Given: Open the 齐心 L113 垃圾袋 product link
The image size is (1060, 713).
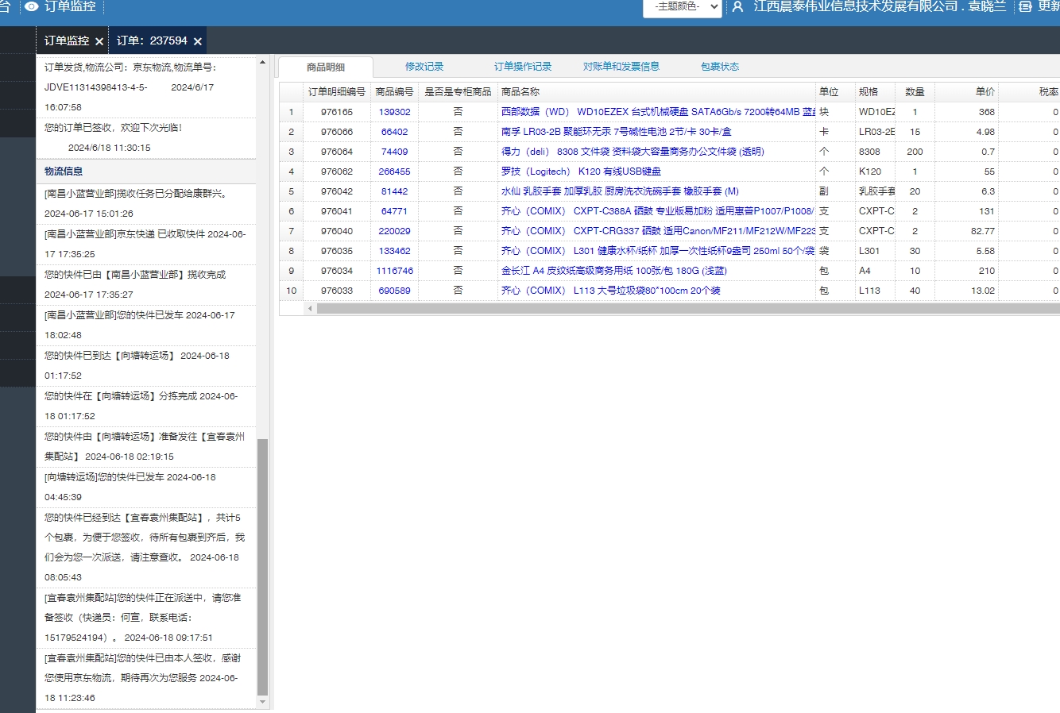Looking at the screenshot, I should coord(611,291).
